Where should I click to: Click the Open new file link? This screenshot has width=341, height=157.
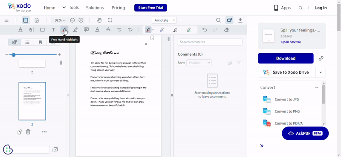291,42
